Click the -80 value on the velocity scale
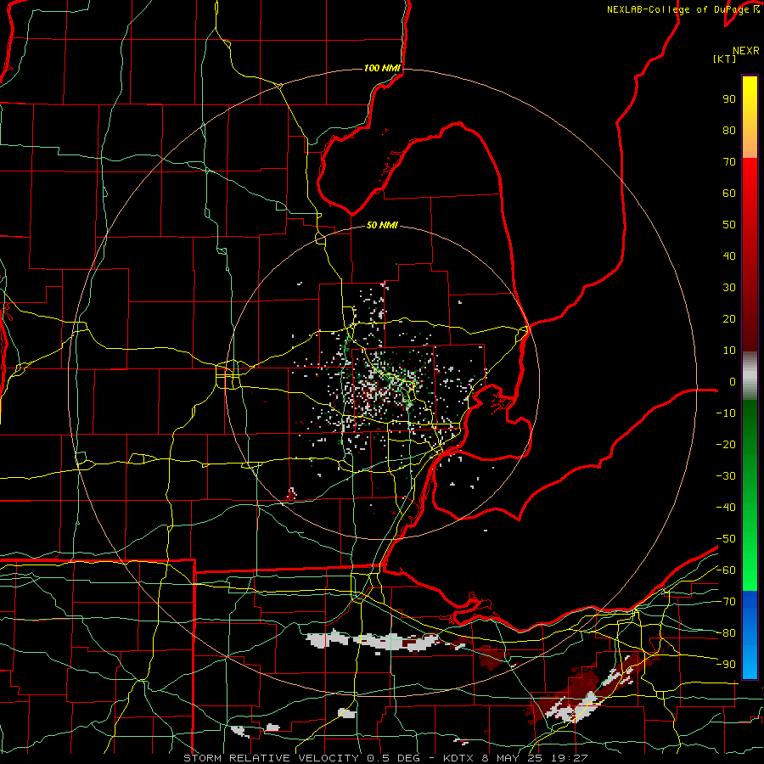 (726, 633)
